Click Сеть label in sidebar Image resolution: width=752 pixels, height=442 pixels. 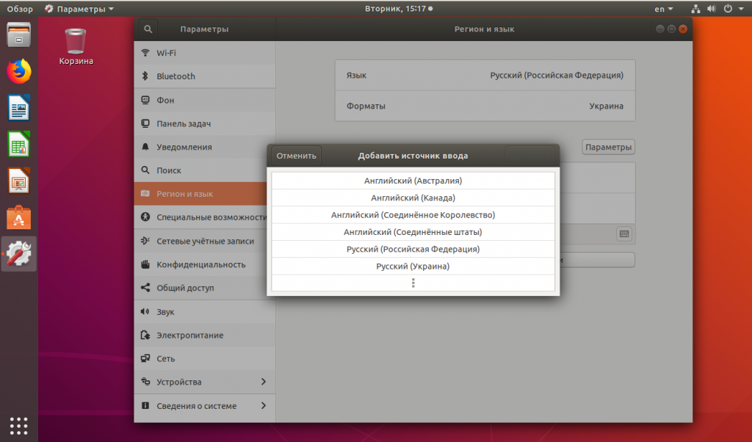[165, 358]
